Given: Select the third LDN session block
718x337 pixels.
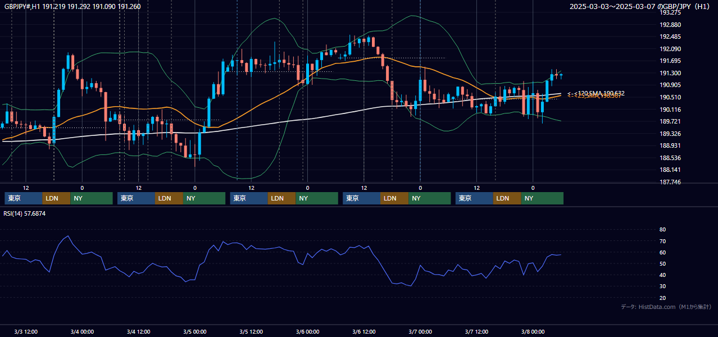Looking at the screenshot, I should [282, 198].
